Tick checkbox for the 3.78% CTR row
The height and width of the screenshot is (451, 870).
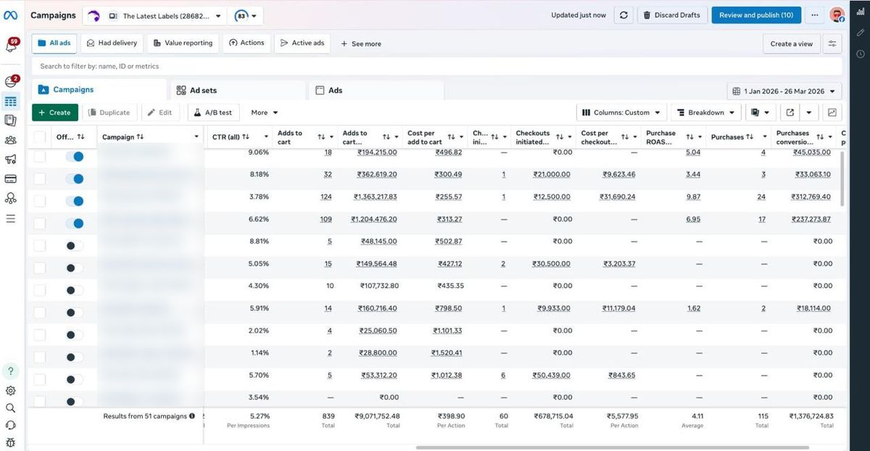(x=40, y=201)
